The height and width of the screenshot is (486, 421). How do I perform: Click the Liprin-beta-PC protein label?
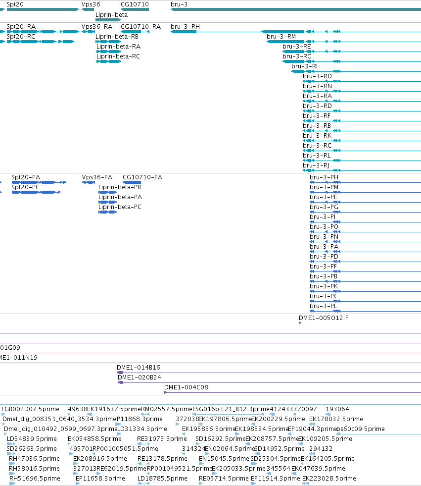click(120, 207)
